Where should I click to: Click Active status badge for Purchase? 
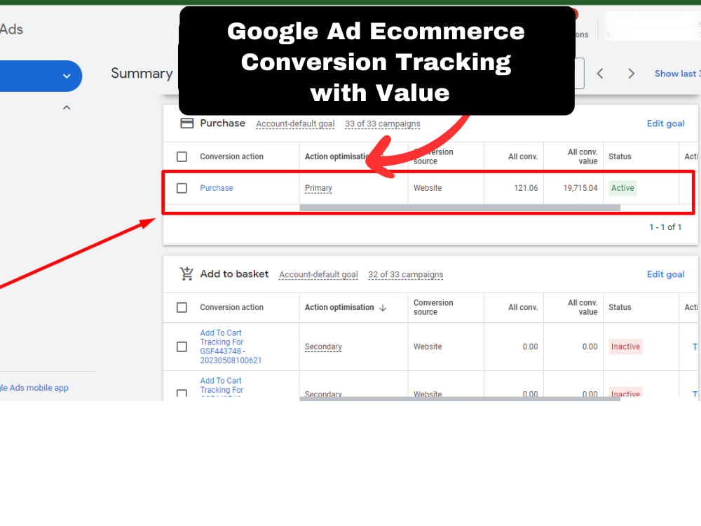pyautogui.click(x=622, y=188)
